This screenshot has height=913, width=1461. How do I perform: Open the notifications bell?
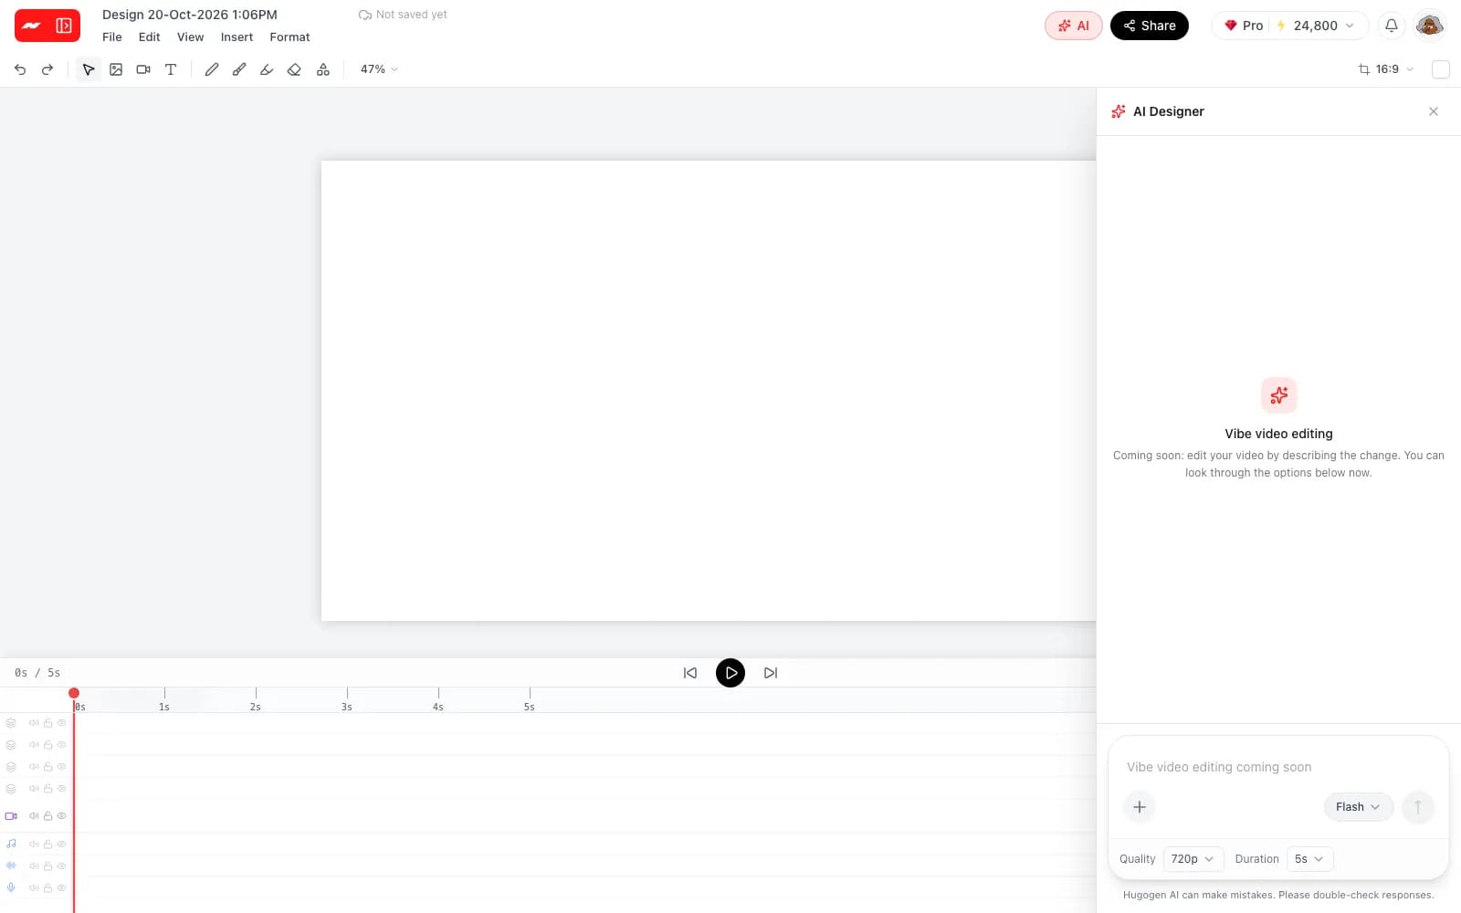click(x=1392, y=26)
